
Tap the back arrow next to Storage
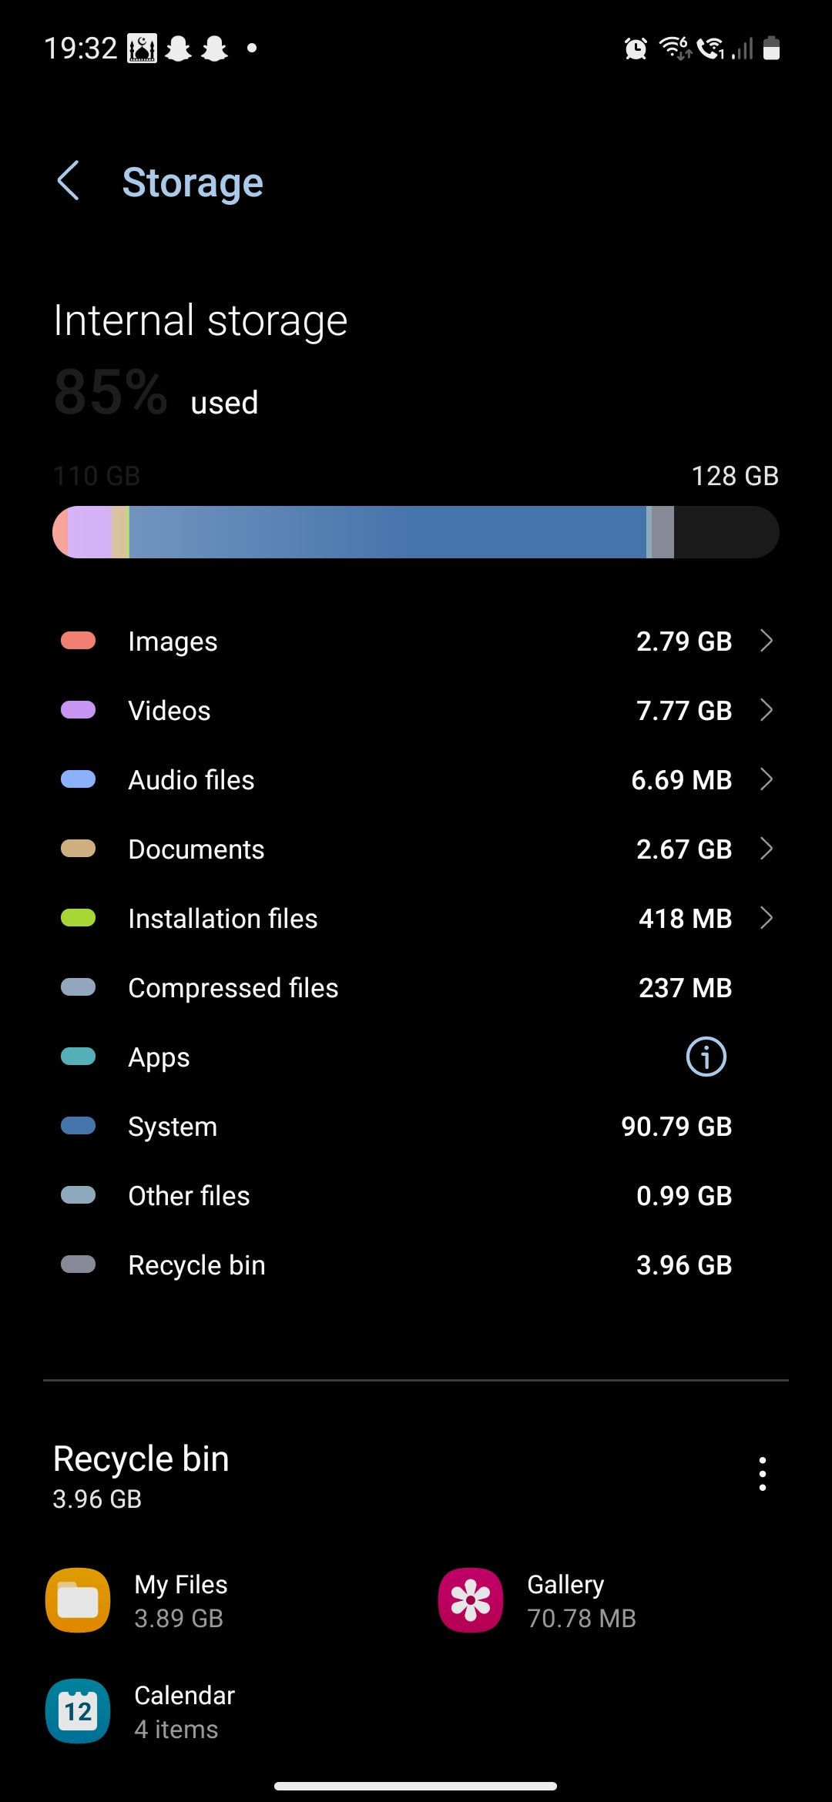[x=69, y=182]
